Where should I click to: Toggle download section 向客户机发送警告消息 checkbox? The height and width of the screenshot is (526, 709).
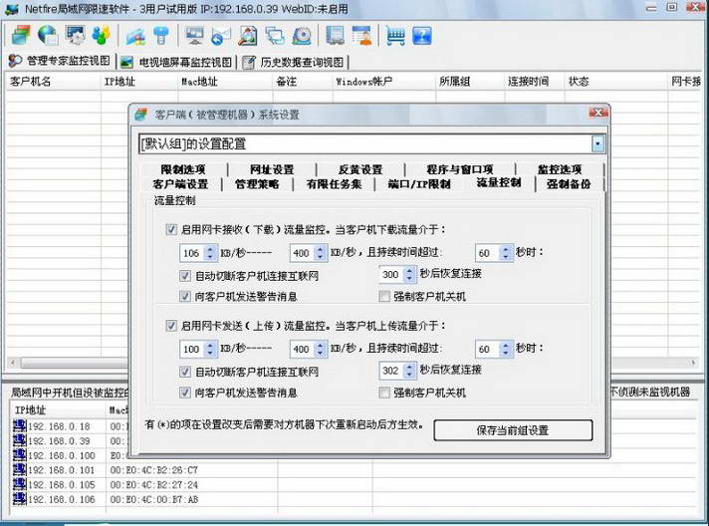(185, 296)
